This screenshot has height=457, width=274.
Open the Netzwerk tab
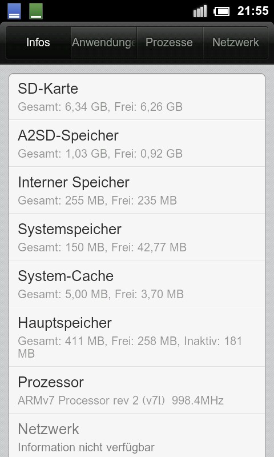[236, 42]
